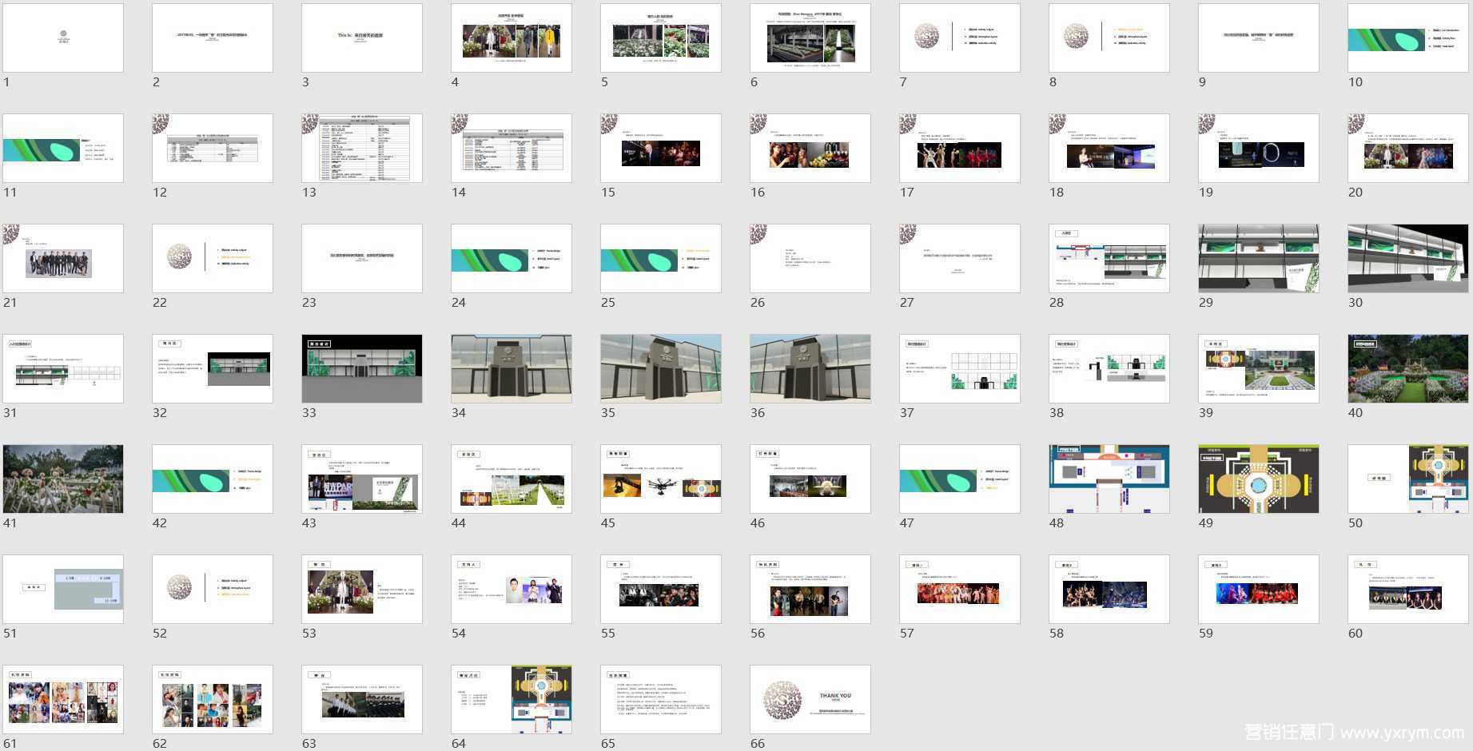Select slide 59 thumbnail

[x=1259, y=589]
